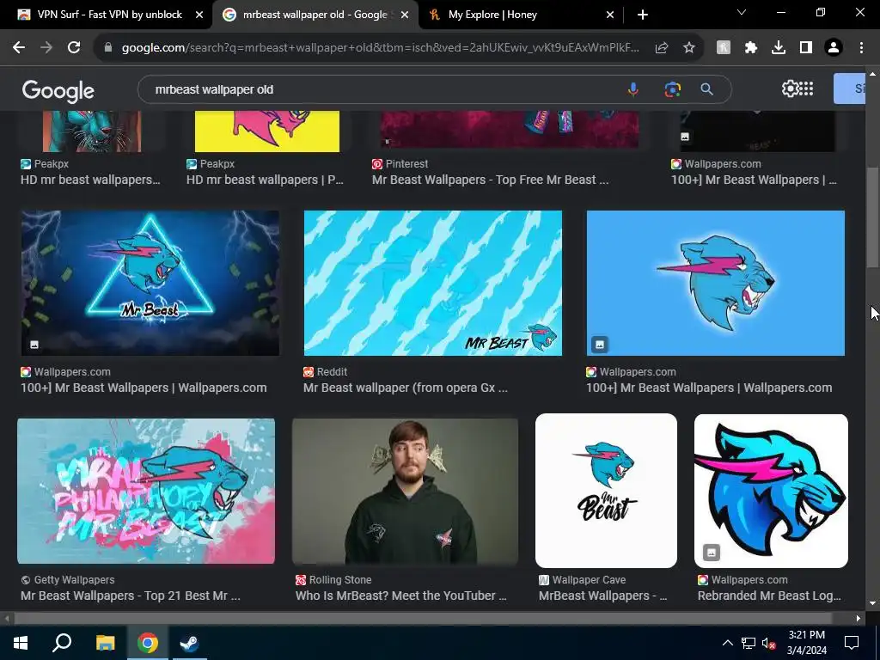Open 'Mr Beast wallpaper (from opera Gx' link
This screenshot has width=880, height=660.
point(406,388)
